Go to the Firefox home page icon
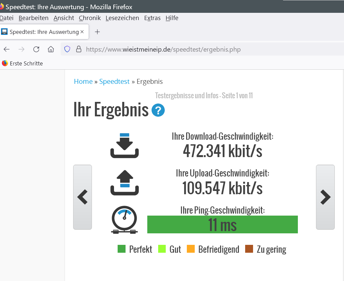Image resolution: width=344 pixels, height=281 pixels. 51,49
